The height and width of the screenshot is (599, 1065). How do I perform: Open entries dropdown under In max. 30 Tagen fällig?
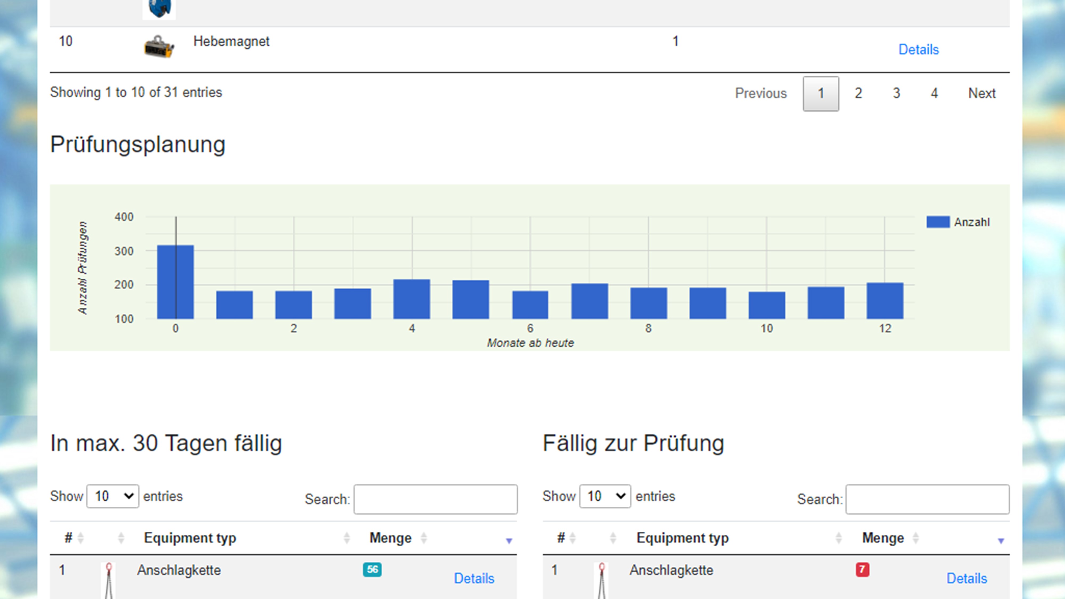(x=113, y=496)
